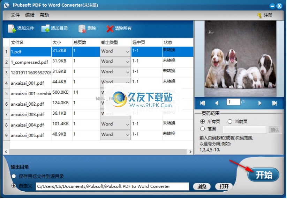Click the horizontal scrollbar track of file list

(98, 152)
